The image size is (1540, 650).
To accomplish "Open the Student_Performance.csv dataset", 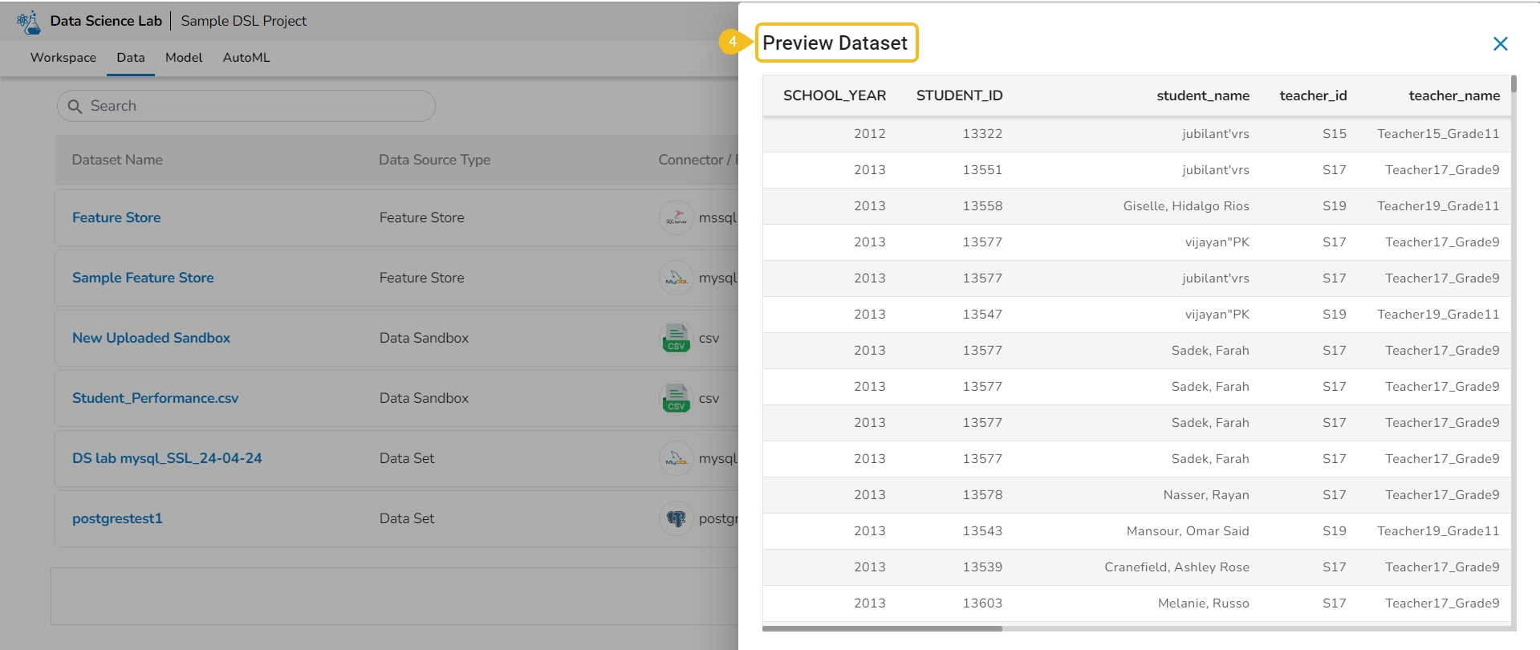I will tap(155, 398).
